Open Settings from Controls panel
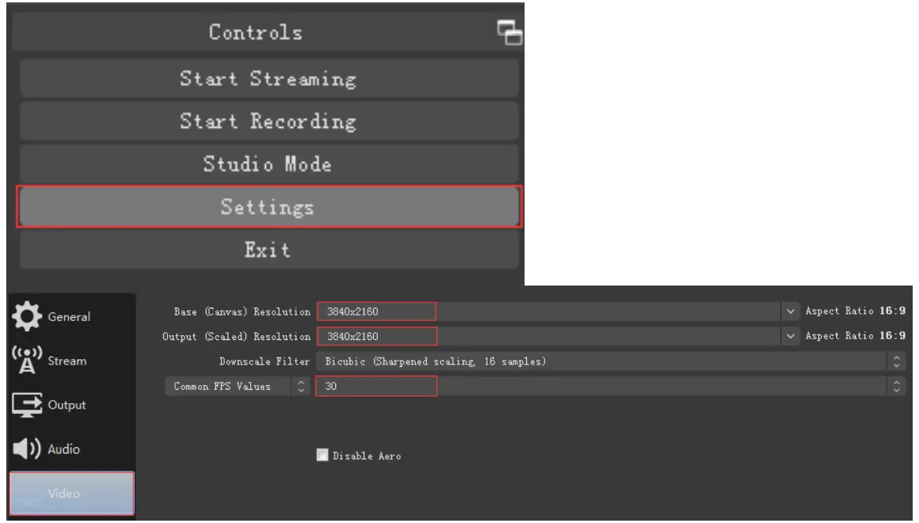This screenshot has width=919, height=523. 269,207
